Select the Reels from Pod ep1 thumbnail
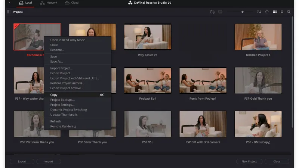 [x=203, y=80]
